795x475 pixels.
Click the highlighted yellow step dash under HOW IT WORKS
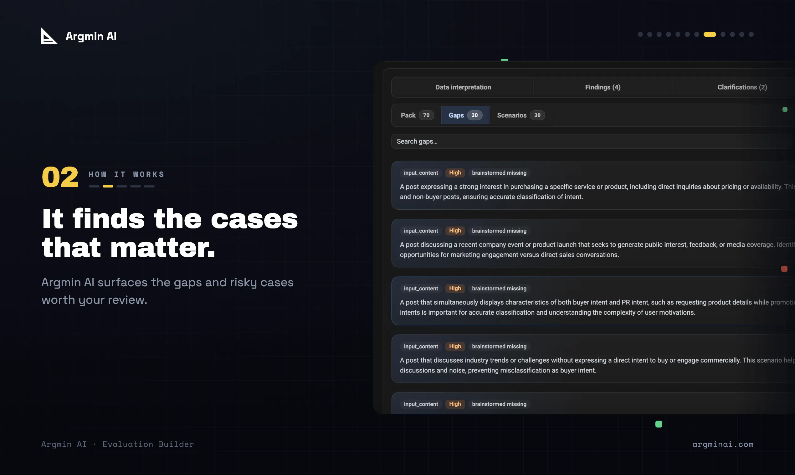click(x=108, y=186)
